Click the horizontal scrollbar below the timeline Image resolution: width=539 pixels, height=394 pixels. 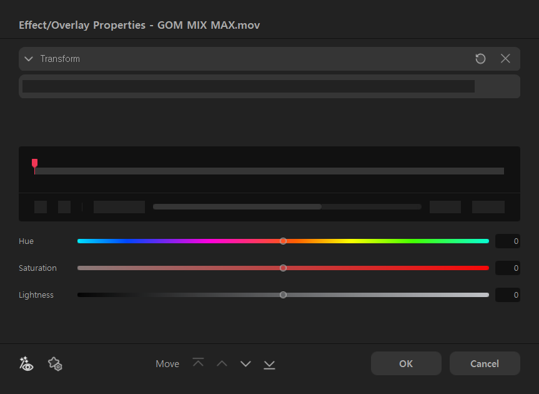pyautogui.click(x=237, y=206)
